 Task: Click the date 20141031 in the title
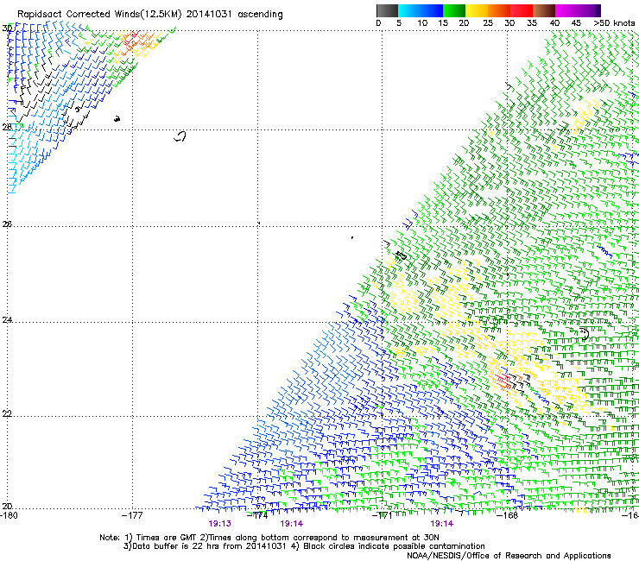(209, 15)
